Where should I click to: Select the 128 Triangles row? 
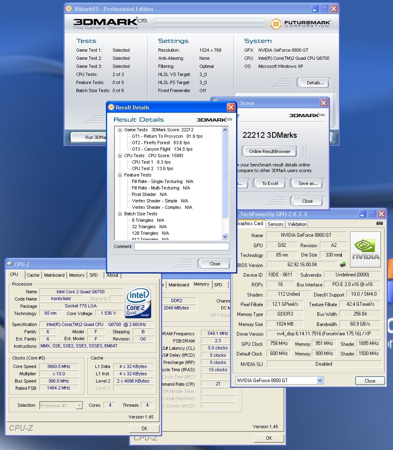tap(150, 233)
